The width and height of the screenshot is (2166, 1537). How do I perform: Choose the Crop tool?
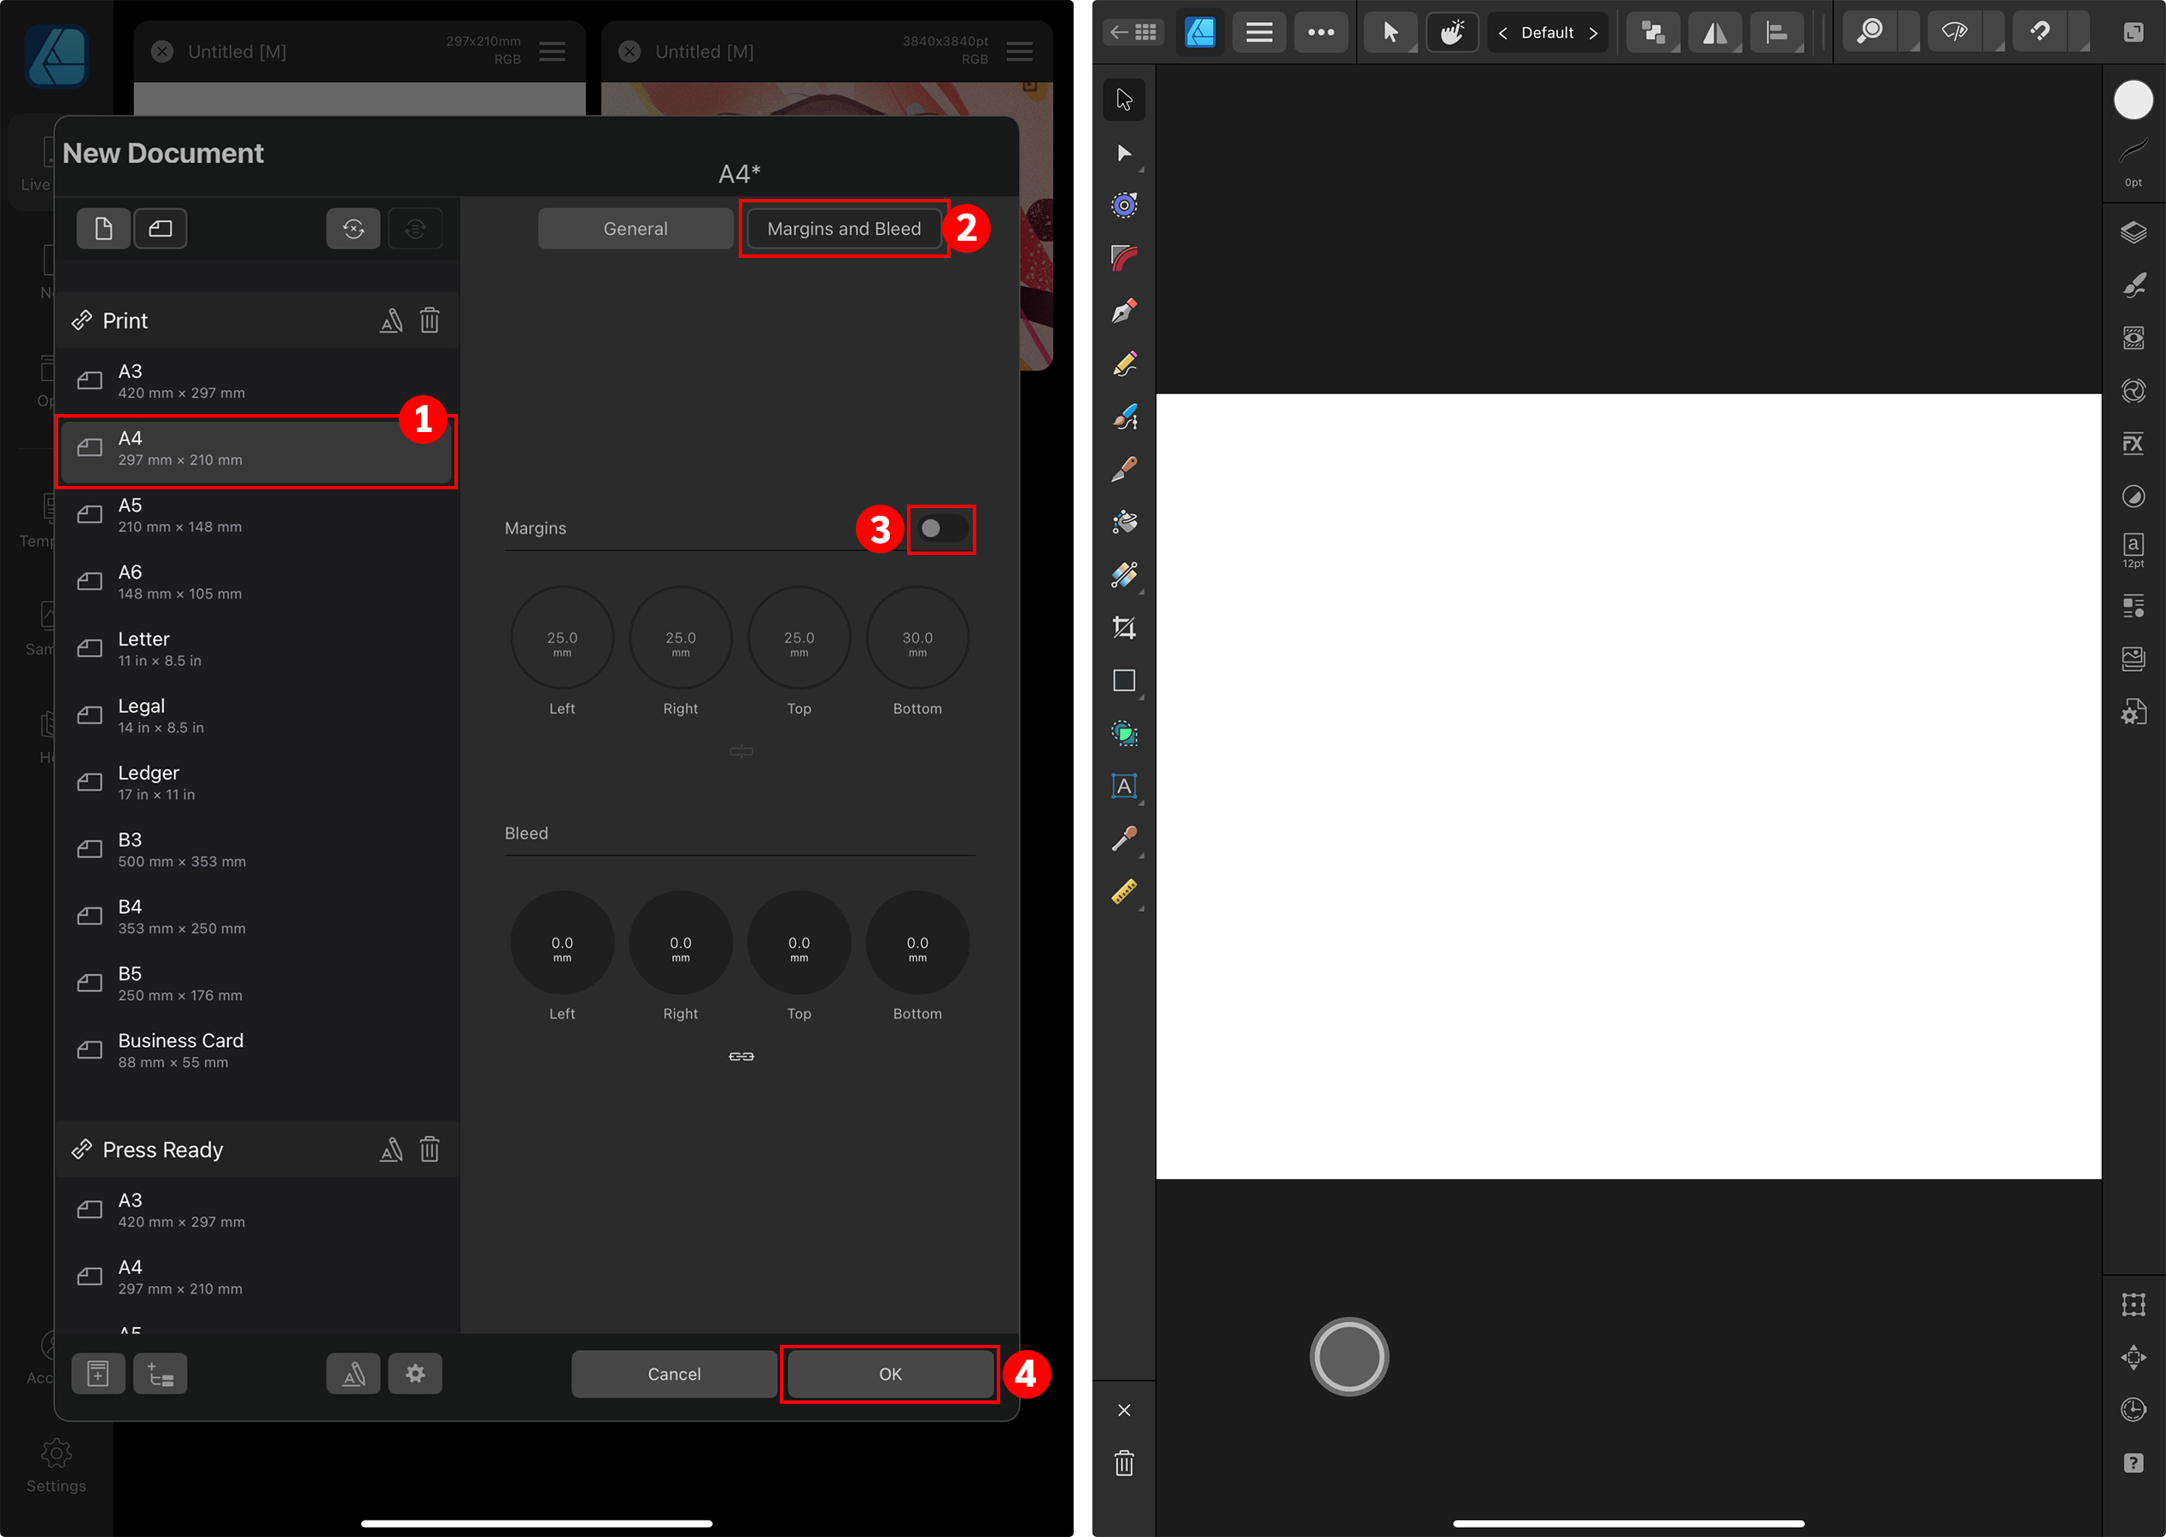(1124, 628)
